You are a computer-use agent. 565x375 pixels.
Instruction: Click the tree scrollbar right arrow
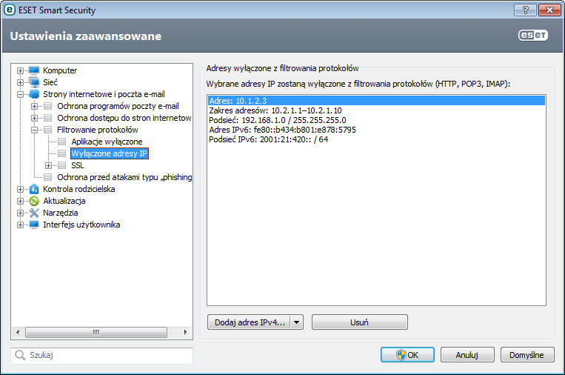click(186, 332)
